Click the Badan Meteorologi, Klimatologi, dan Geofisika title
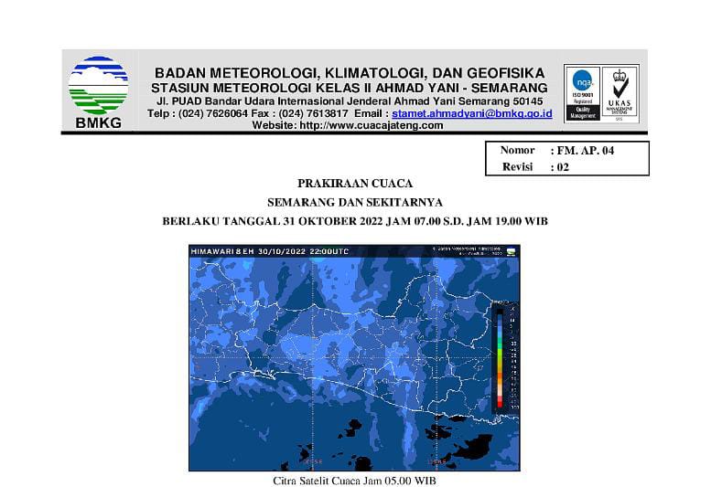This screenshot has width=711, height=487. [349, 72]
